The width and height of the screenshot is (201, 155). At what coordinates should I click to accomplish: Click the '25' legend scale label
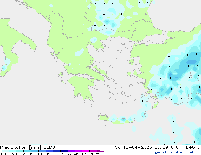(x=62, y=154)
